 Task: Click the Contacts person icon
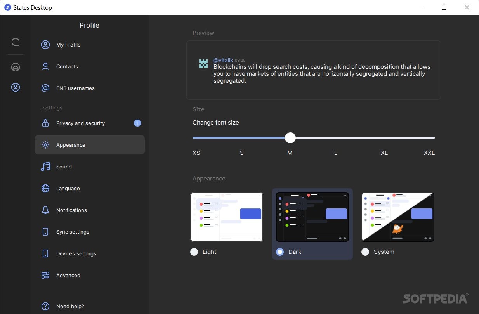[45, 66]
